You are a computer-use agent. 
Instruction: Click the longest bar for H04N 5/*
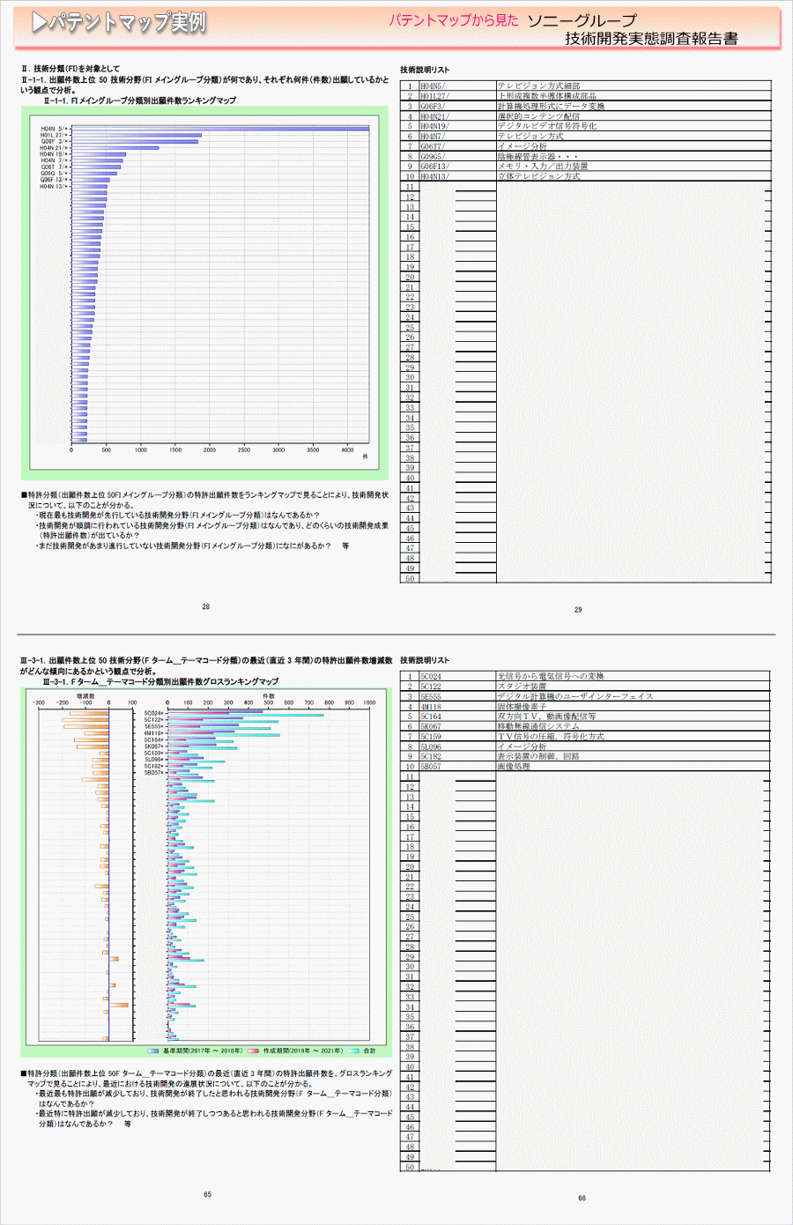[x=220, y=129]
